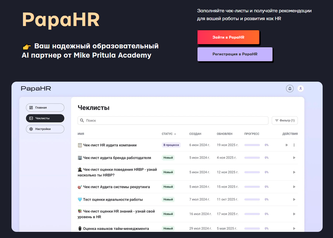Click the date 5 мая 2025 г.

coord(227,228)
